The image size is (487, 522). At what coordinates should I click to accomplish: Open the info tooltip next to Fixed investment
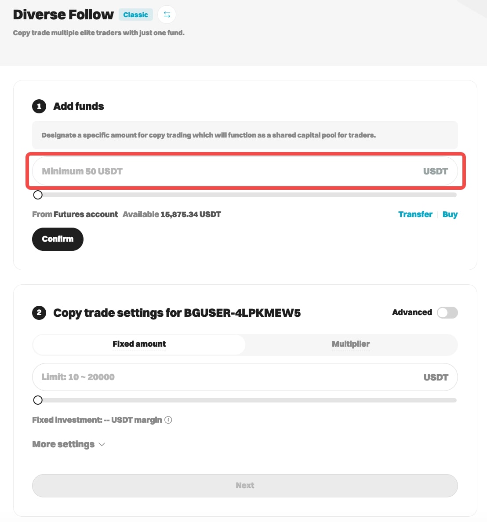168,420
